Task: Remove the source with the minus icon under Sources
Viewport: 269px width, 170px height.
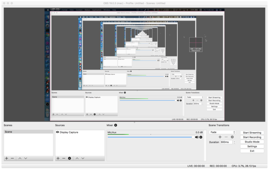Action: point(64,158)
